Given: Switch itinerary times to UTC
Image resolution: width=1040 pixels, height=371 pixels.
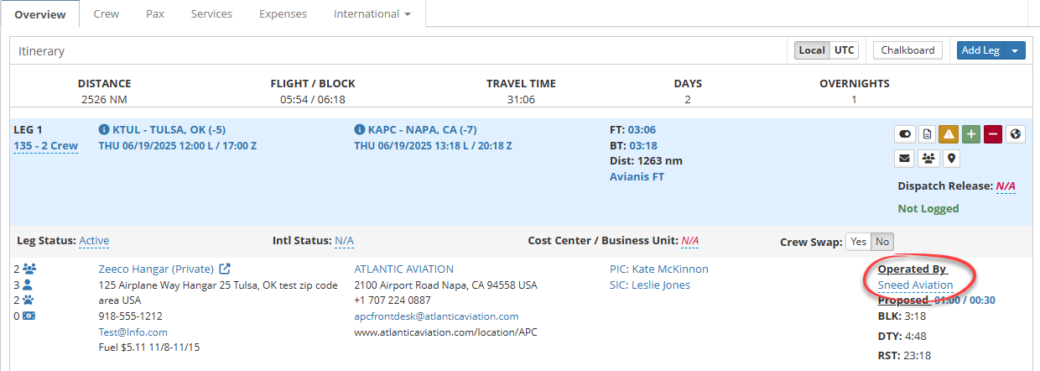Looking at the screenshot, I should [844, 50].
